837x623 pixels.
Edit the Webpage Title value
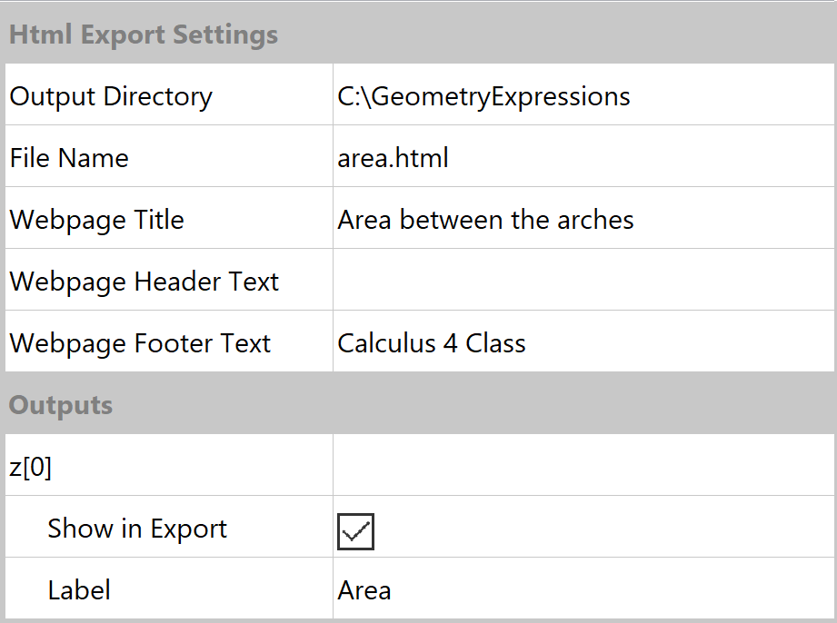pyautogui.click(x=485, y=221)
